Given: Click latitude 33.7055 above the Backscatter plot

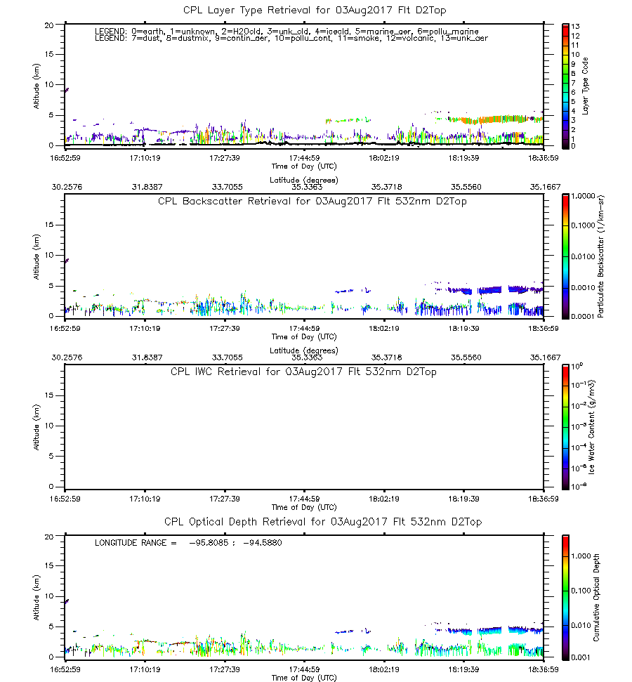Looking at the screenshot, I should tap(227, 187).
